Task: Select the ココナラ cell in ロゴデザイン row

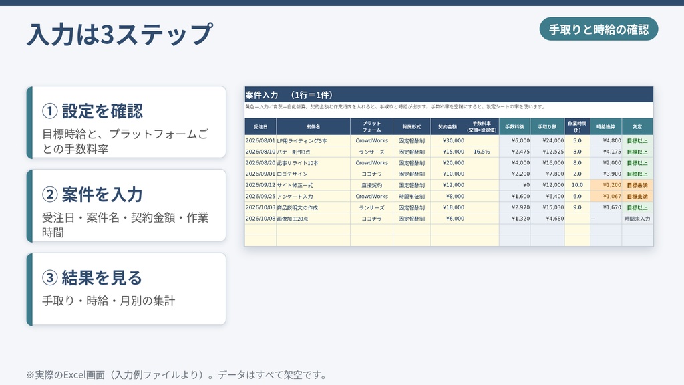Action: point(371,174)
